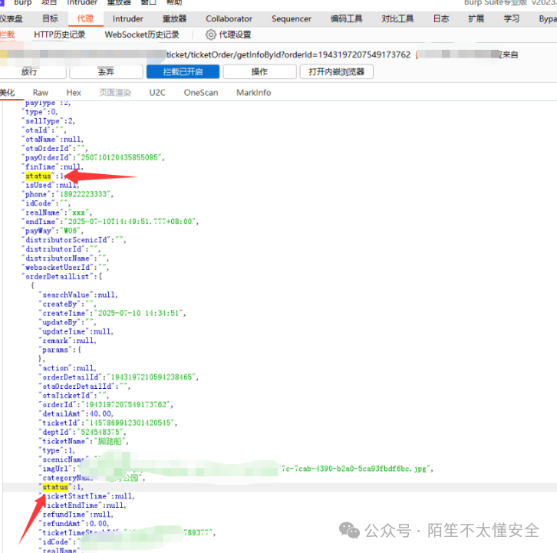557x553 pixels.
Task: Open the 对比工具 tab
Action: pos(397,19)
